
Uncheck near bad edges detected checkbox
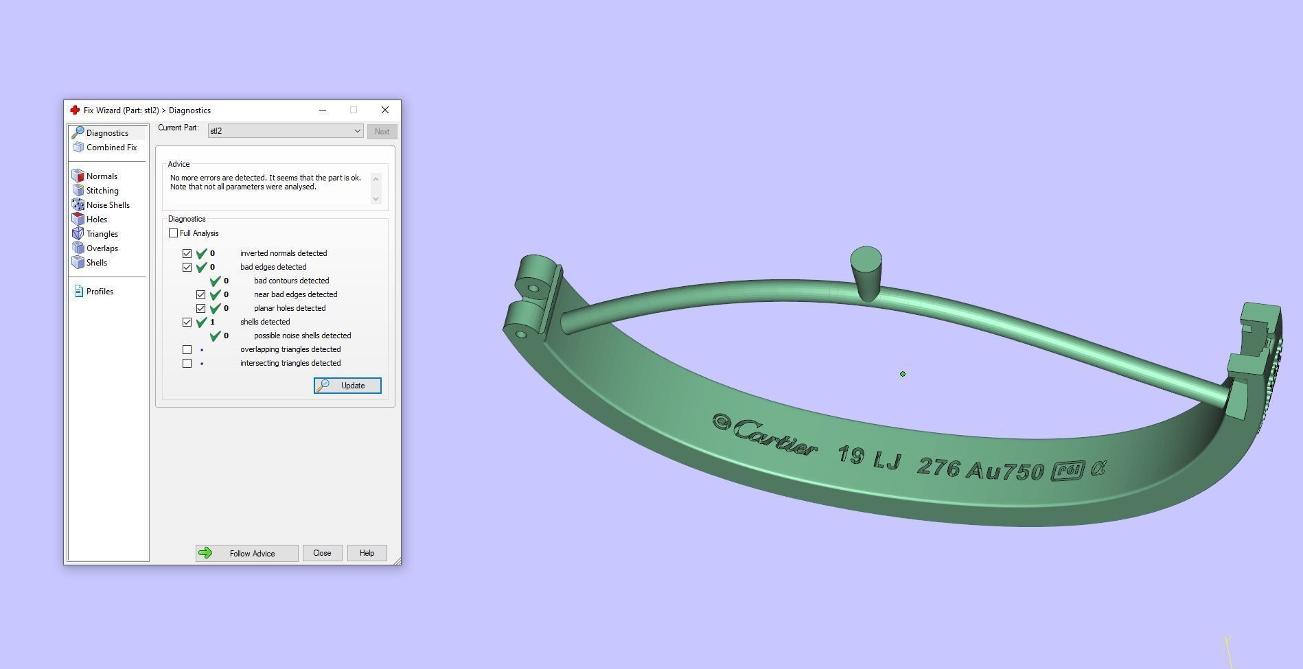200,294
